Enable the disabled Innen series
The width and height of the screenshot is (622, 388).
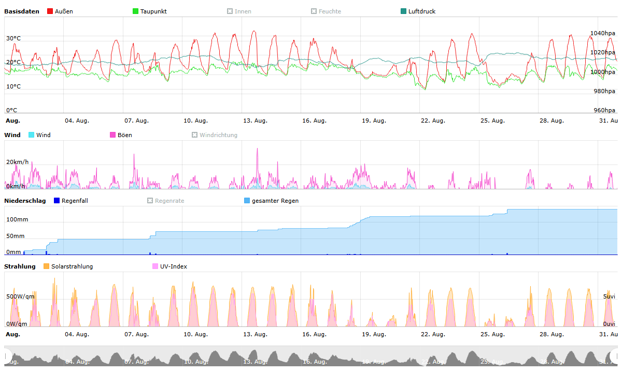click(x=239, y=11)
